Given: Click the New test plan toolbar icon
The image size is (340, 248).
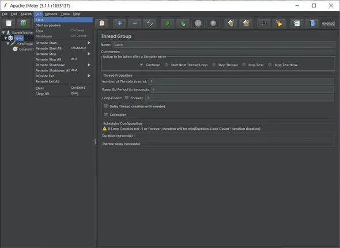Looking at the screenshot, I should [x=9, y=23].
